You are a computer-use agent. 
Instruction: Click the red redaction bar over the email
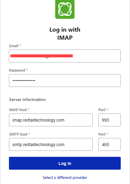pyautogui.click(x=41, y=56)
